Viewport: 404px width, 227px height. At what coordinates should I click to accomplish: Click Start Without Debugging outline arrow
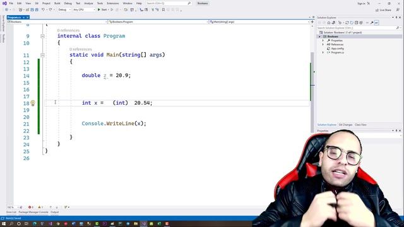(x=112, y=9)
